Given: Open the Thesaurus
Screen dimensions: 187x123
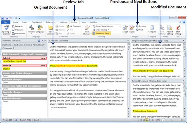Looking at the screenshot, I should point(17,30).
